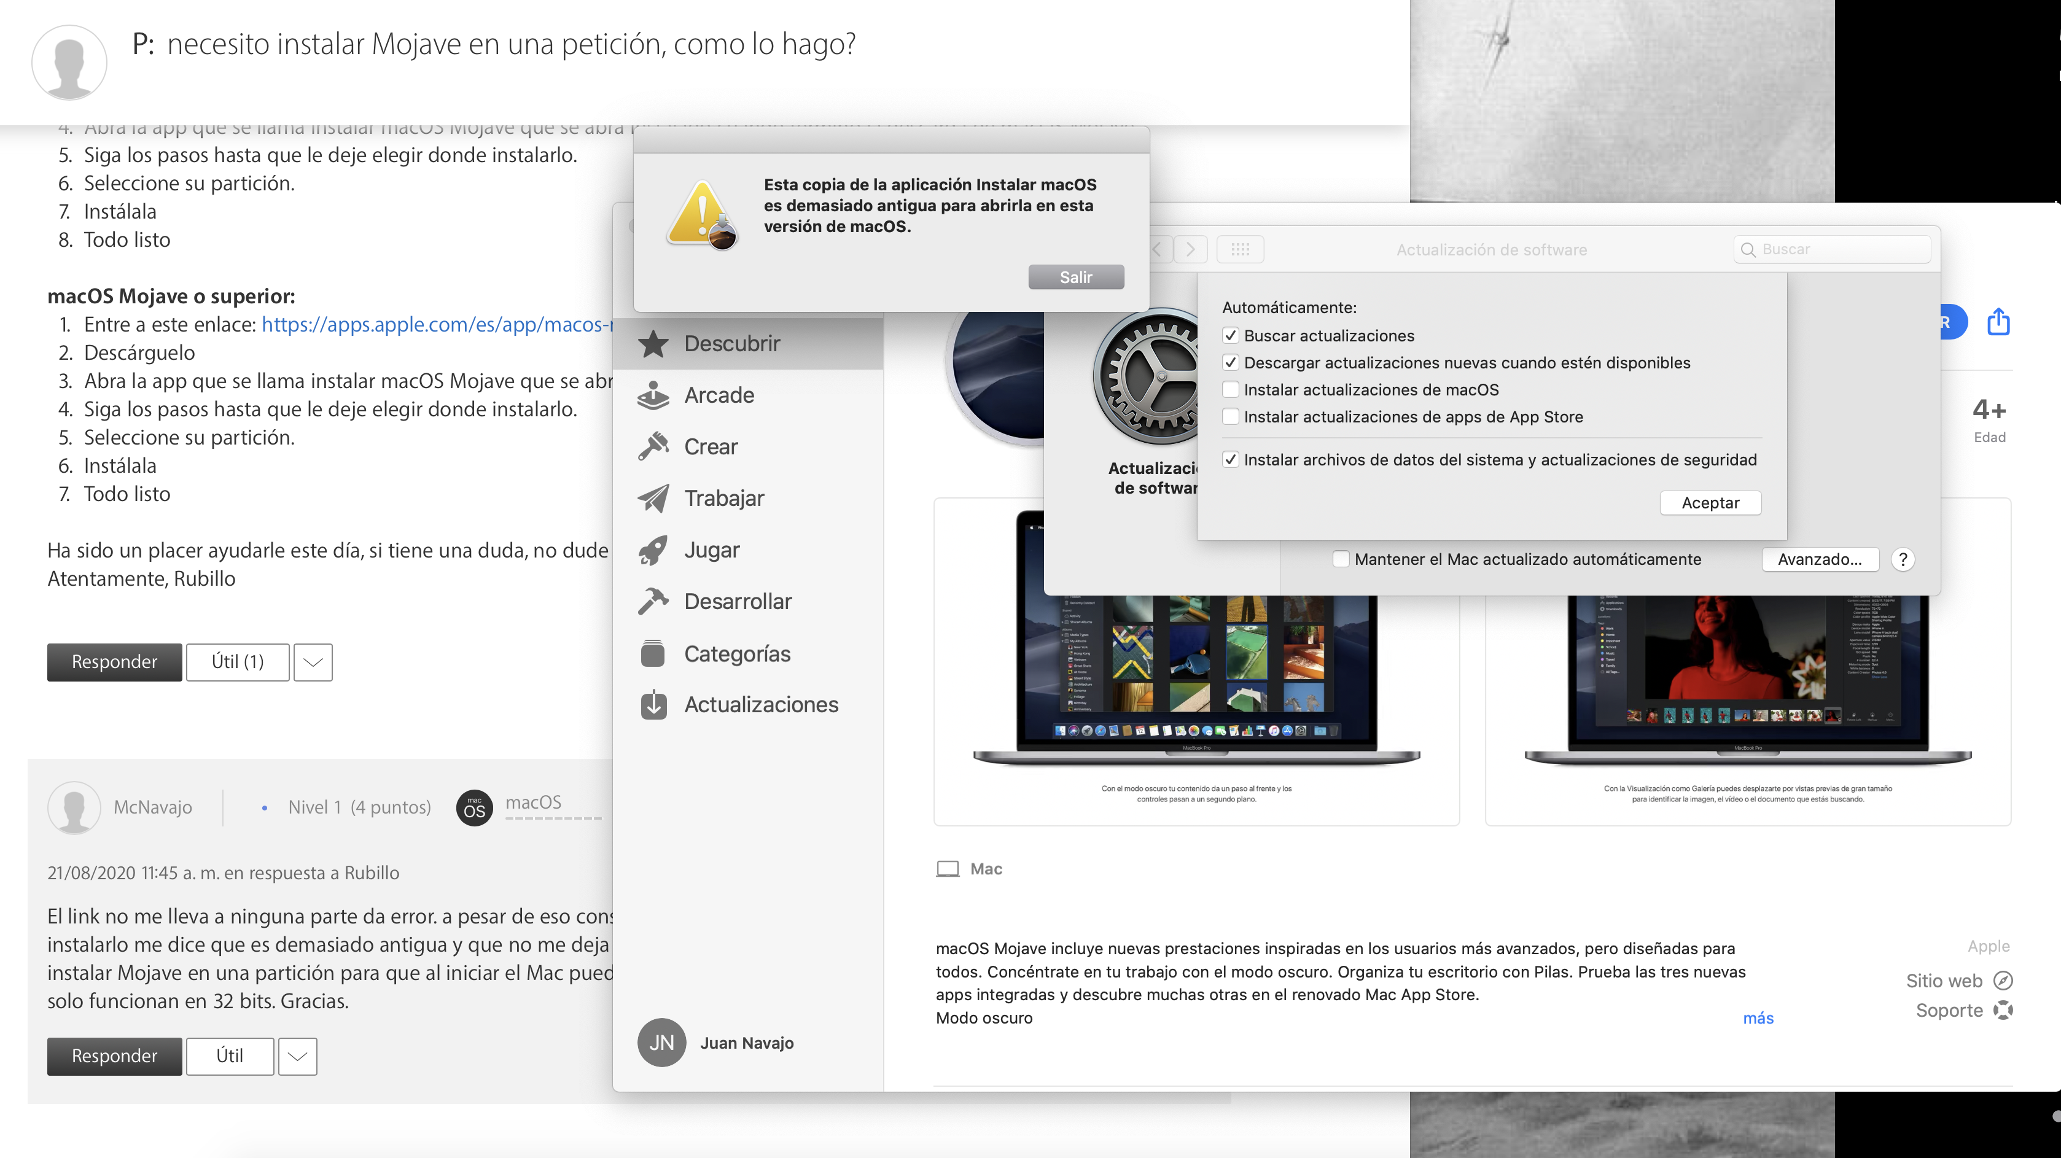The width and height of the screenshot is (2061, 1158).
Task: Open dropdown beside McNavajo's Útil button
Action: click(297, 1057)
